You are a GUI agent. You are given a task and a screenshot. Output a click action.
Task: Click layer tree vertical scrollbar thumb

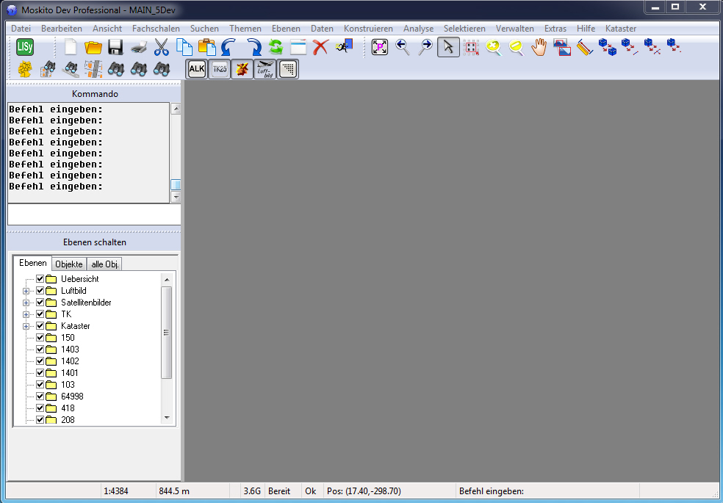pos(167,333)
